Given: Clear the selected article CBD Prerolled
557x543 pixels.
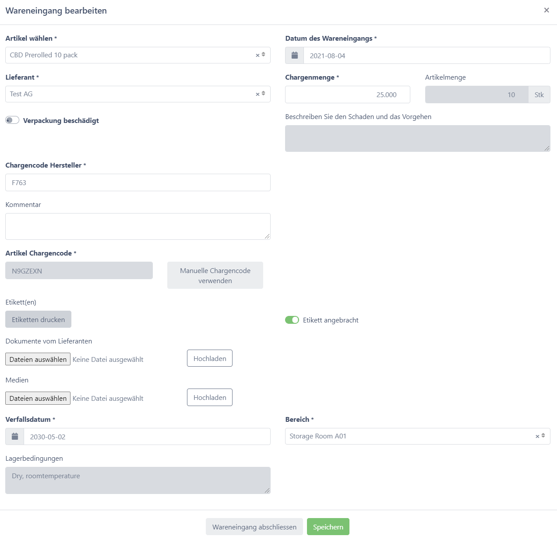Looking at the screenshot, I should (257, 56).
